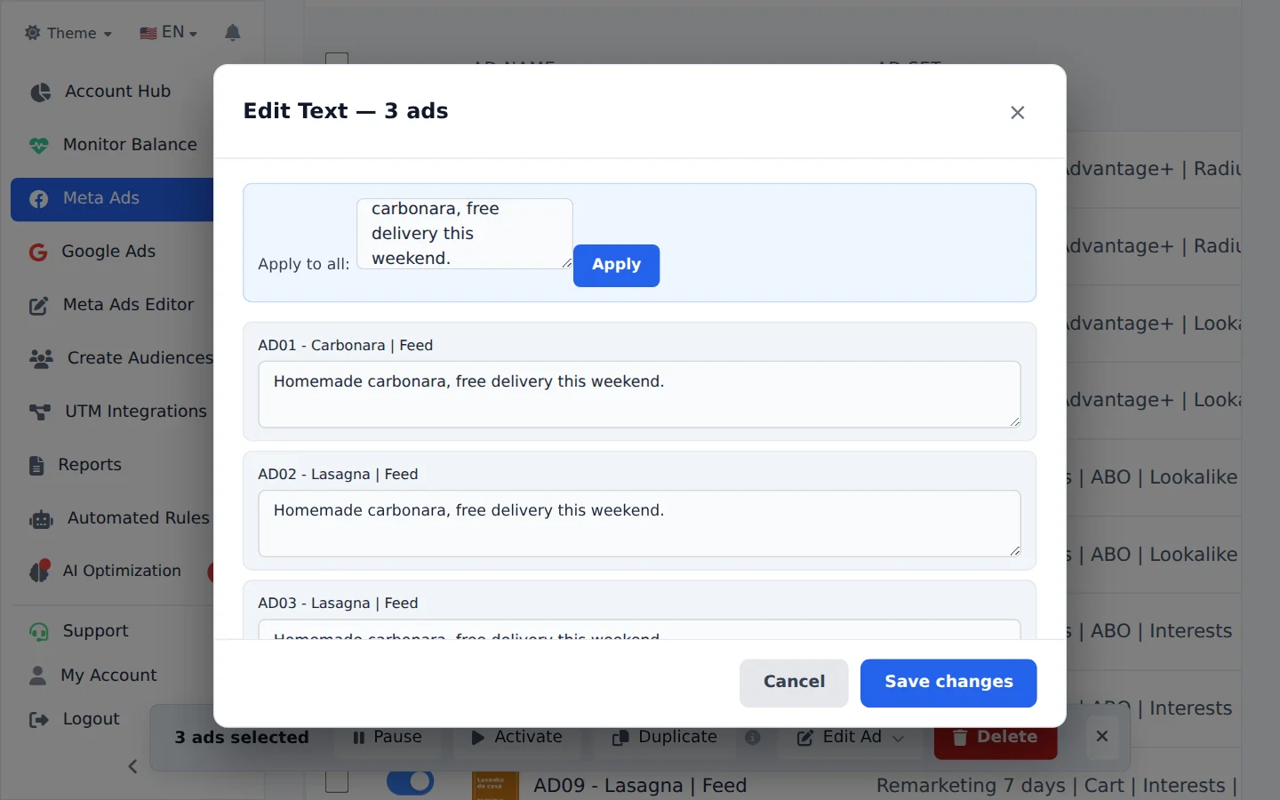Viewport: 1280px width, 800px height.
Task: Click the info icon beside Duplicate
Action: pos(753,738)
